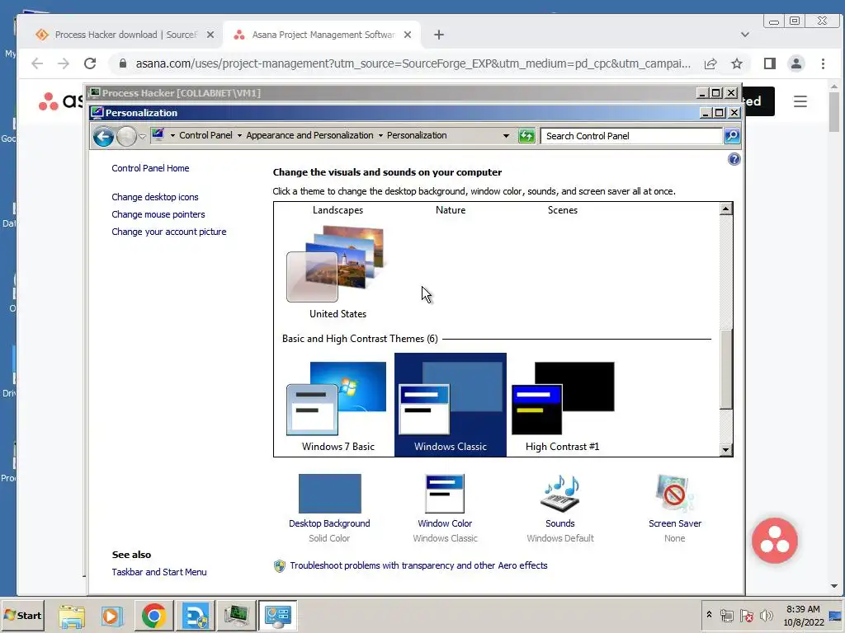The width and height of the screenshot is (845, 633).
Task: Expand arrow before Appearance and Personalization
Action: click(239, 136)
